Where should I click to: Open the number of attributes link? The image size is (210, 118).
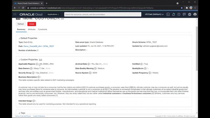tap(38, 50)
